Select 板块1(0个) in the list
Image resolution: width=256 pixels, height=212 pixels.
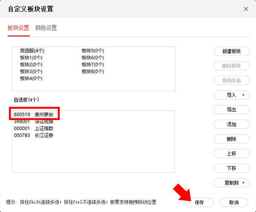31,58
